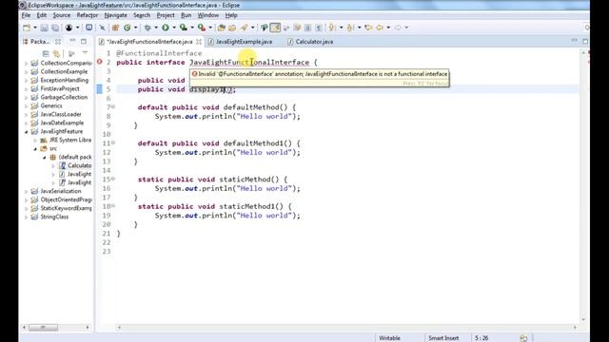Open the Source menu
Image resolution: width=609 pixels, height=342 pixels.
point(61,15)
